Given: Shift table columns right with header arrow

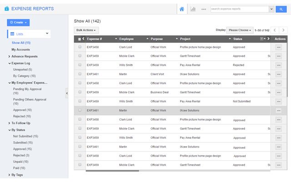Looking at the screenshot, I should click(268, 39).
